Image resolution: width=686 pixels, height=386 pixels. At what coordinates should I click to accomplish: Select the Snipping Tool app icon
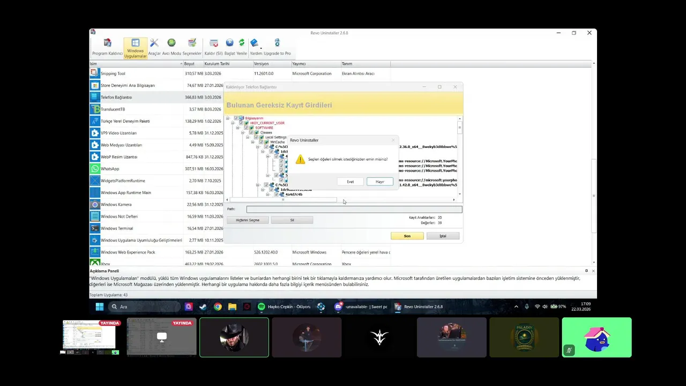coord(95,73)
